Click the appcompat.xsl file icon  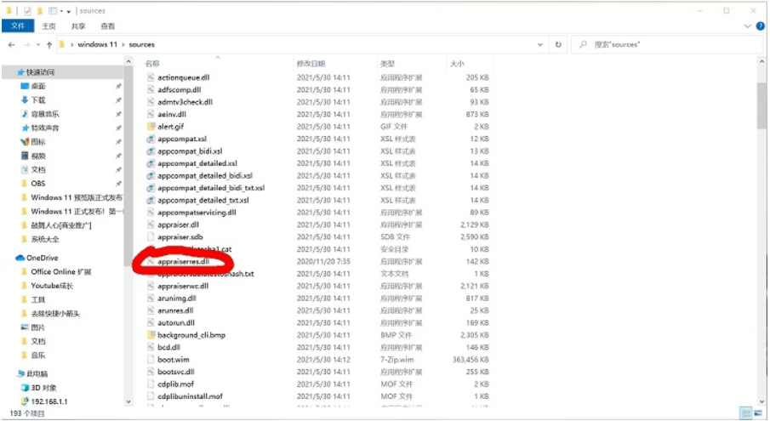point(151,139)
